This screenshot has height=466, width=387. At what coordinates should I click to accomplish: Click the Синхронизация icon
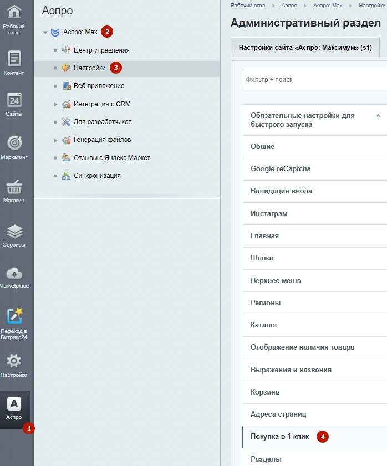tap(66, 176)
